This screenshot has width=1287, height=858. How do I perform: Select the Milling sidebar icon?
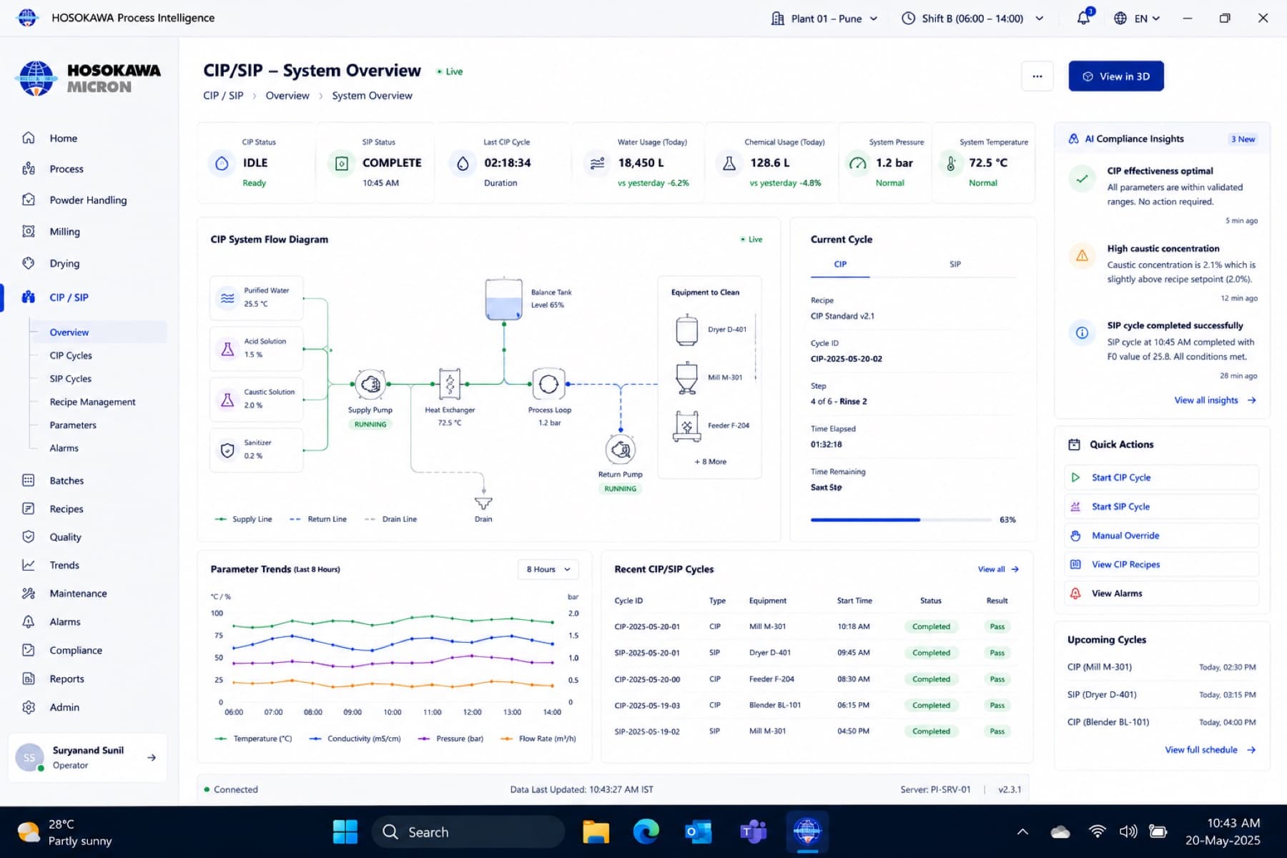tap(29, 232)
